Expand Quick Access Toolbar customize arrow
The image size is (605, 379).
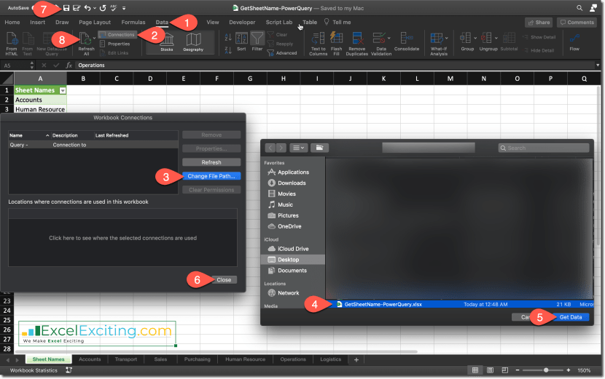click(124, 8)
